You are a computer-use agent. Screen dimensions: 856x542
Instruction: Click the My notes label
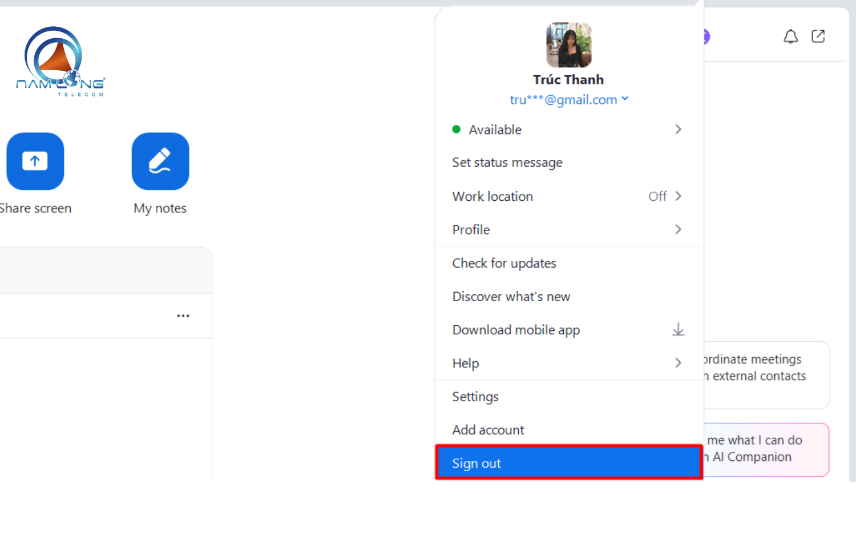click(x=160, y=208)
